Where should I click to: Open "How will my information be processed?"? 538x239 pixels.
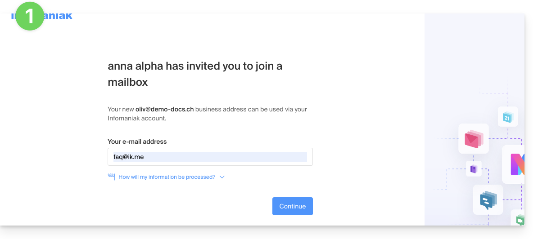tap(167, 177)
